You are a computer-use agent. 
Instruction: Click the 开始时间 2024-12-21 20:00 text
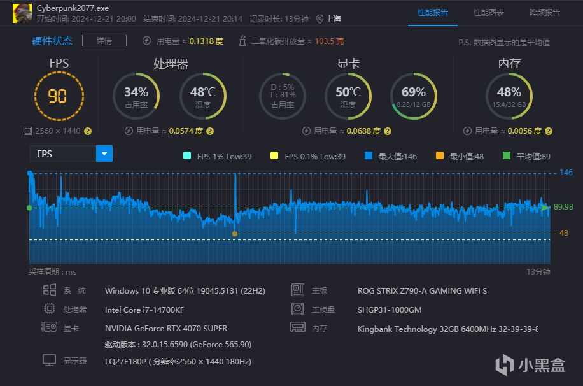tap(87, 19)
